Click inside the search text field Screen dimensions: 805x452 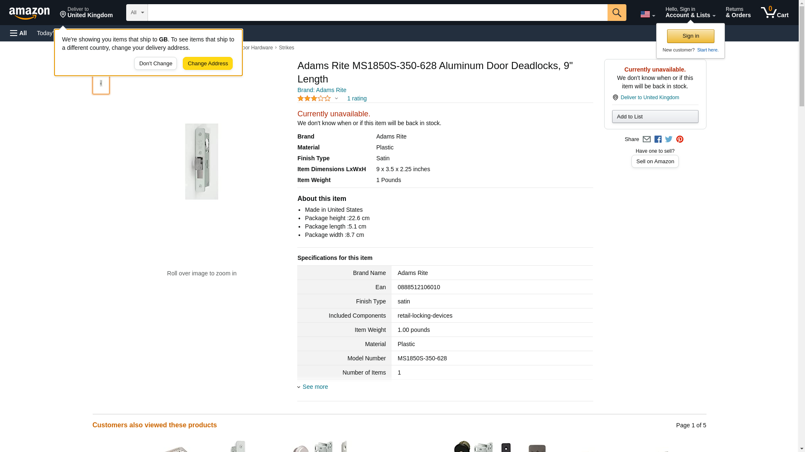pyautogui.click(x=377, y=13)
